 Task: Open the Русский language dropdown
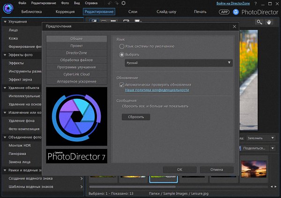coord(178,63)
